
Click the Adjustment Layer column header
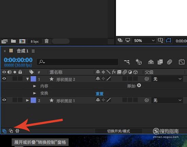(130, 72)
